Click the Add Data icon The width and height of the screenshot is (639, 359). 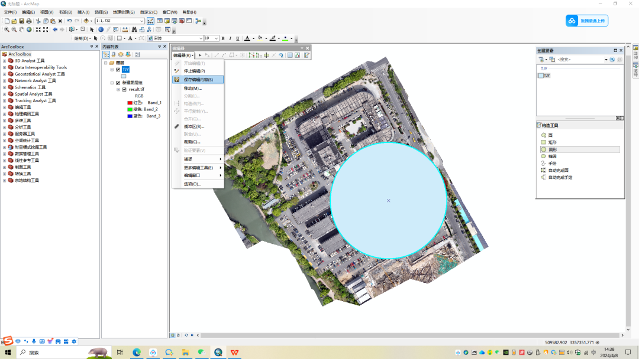point(86,21)
